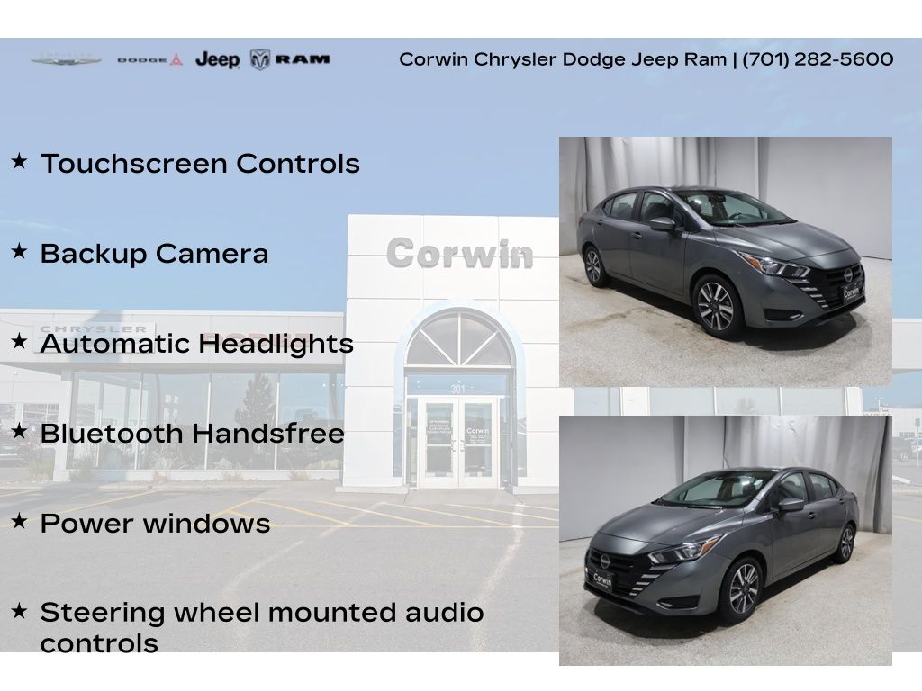The width and height of the screenshot is (922, 691).
Task: Select the star beside Power windows
Action: pyautogui.click(x=19, y=523)
